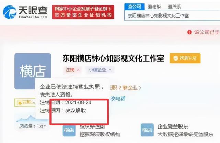Image resolution: width=220 pixels, height=143 pixels.
Task: Expand the 小微企业 dropdown tag
Action: (x=100, y=70)
